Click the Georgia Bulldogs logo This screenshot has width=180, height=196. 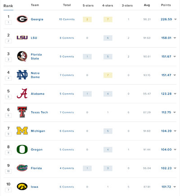[x=22, y=19]
